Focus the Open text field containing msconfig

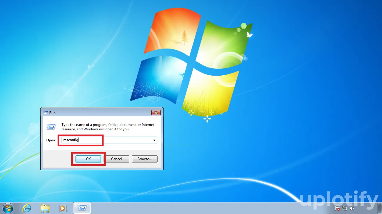(109, 140)
